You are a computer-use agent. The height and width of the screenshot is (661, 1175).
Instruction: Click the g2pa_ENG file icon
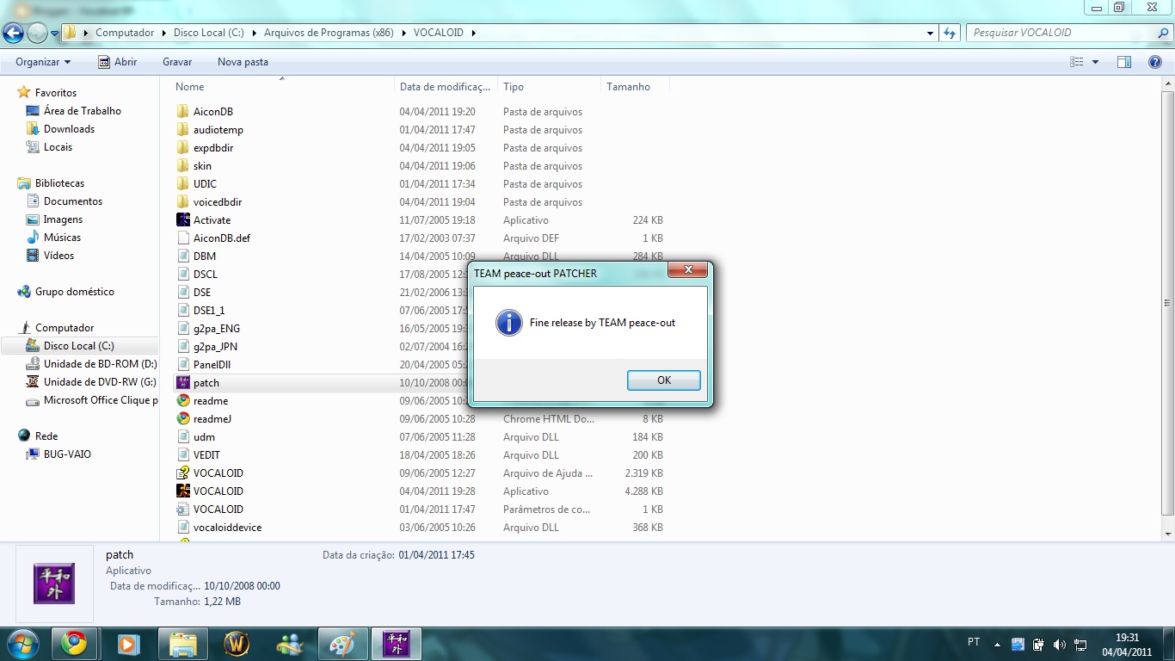click(182, 329)
